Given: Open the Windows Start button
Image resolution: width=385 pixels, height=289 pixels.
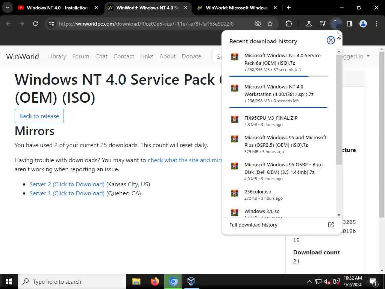Looking at the screenshot, I should click(x=9, y=281).
